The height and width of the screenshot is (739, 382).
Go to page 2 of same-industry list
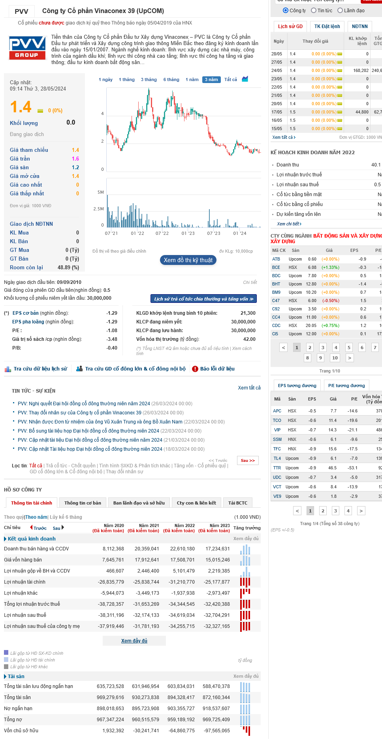(x=310, y=348)
